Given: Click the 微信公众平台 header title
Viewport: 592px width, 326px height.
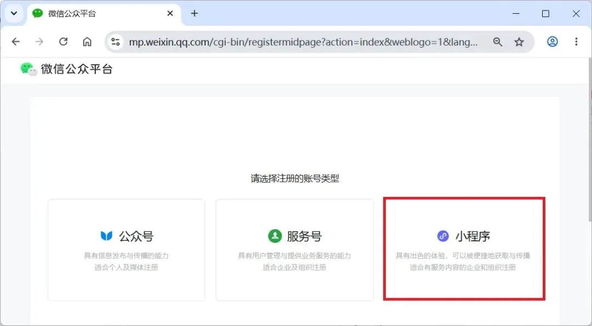Looking at the screenshot, I should [x=77, y=69].
